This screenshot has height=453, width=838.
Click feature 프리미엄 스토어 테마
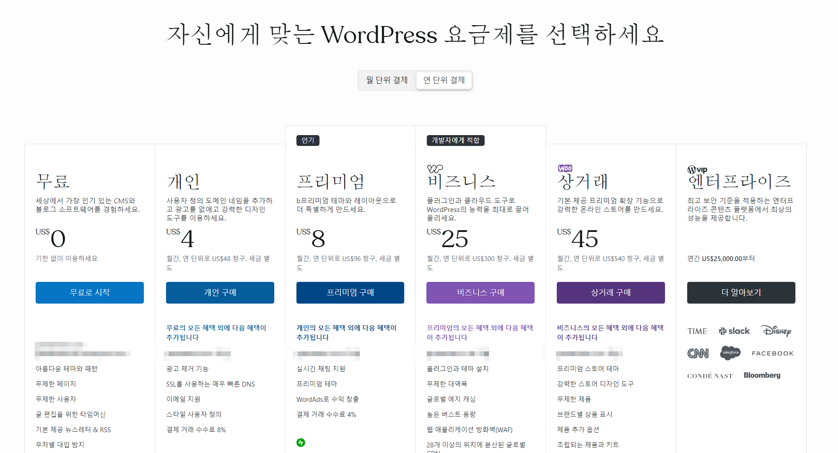click(588, 369)
